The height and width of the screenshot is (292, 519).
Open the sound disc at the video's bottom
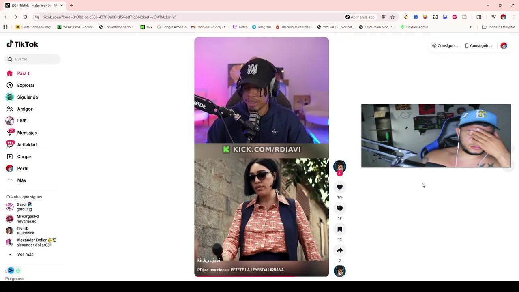tap(340, 271)
